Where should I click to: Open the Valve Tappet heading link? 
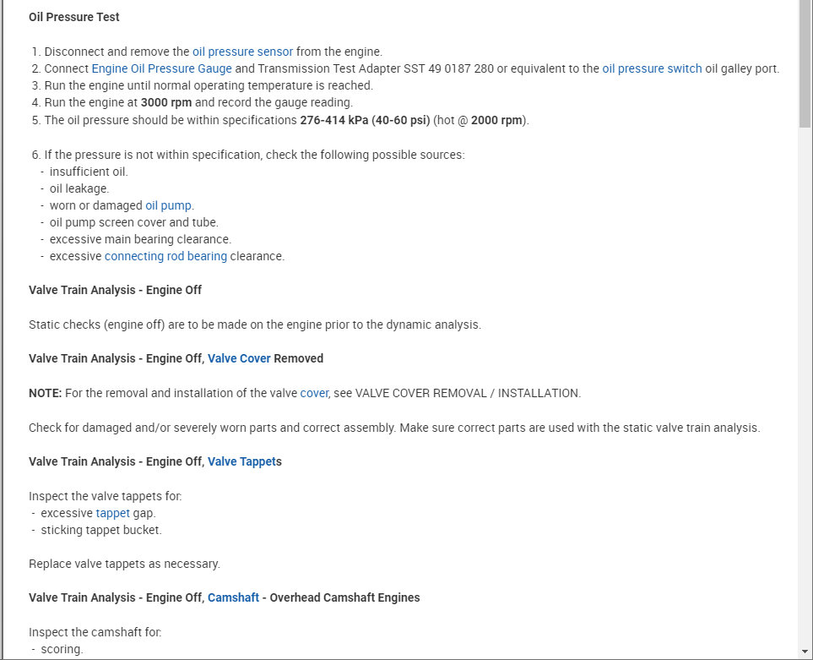241,461
